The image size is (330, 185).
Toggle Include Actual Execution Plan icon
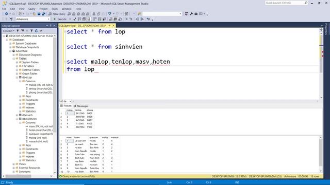[x=95, y=19]
